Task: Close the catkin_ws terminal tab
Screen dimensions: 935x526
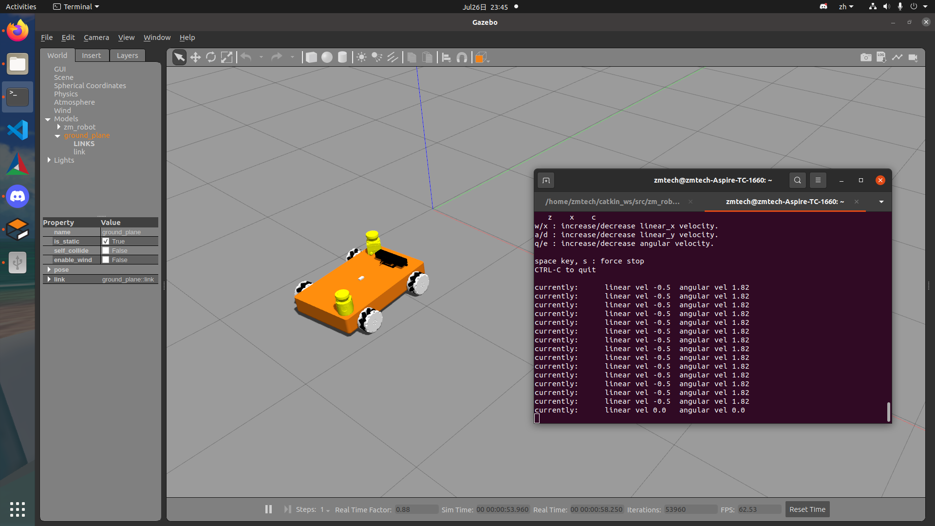Action: [691, 202]
